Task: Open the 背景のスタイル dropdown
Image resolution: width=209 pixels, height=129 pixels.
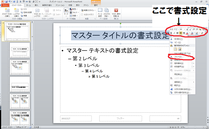Action: 88,10
